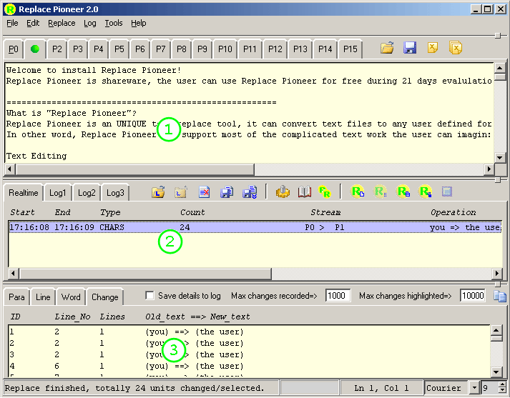Click the dotted-outline folder icon in log toolbar
The height and width of the screenshot is (398, 510).
tap(181, 192)
